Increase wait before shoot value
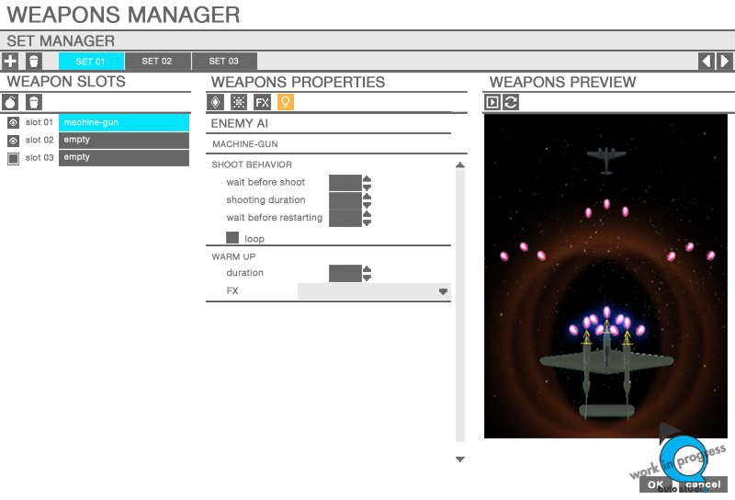 click(367, 178)
